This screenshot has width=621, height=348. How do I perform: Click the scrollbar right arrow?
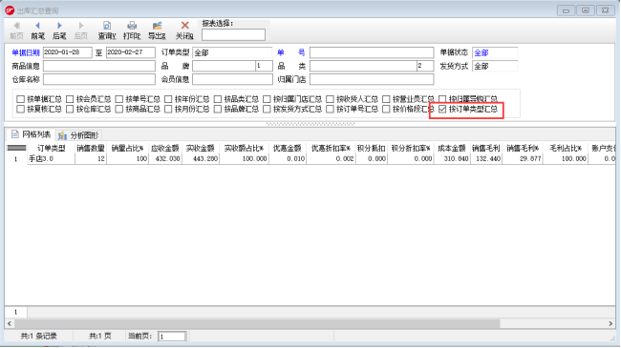(610, 323)
